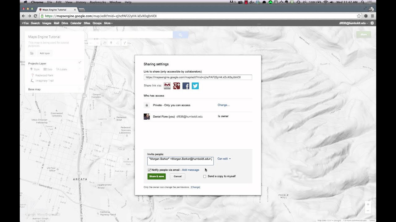396x222 pixels.
Task: Share link via Facebook icon
Action: coord(186,86)
